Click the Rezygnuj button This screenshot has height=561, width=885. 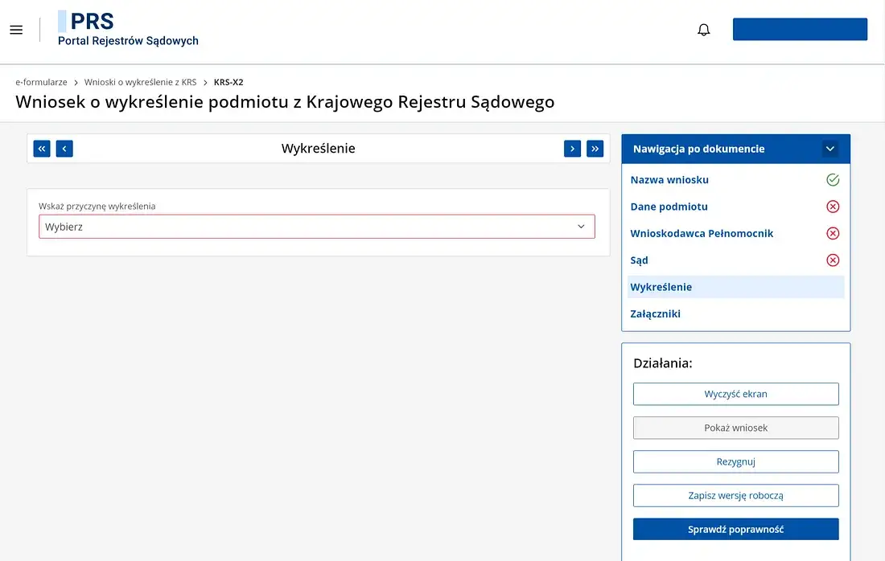(735, 461)
